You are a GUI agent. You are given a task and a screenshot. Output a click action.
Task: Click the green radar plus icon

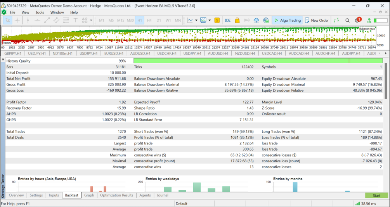point(266,21)
